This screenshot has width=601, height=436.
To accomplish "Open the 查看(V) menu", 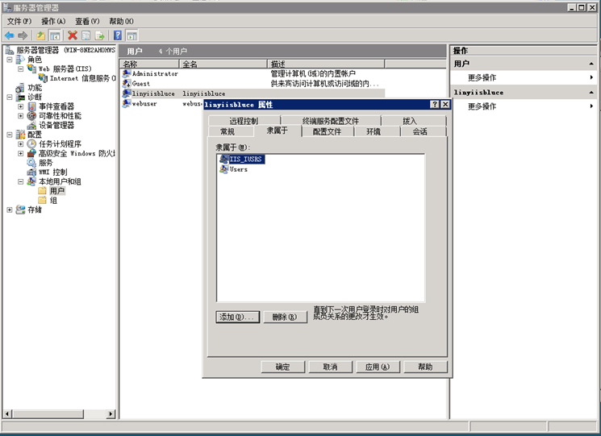I will point(87,21).
